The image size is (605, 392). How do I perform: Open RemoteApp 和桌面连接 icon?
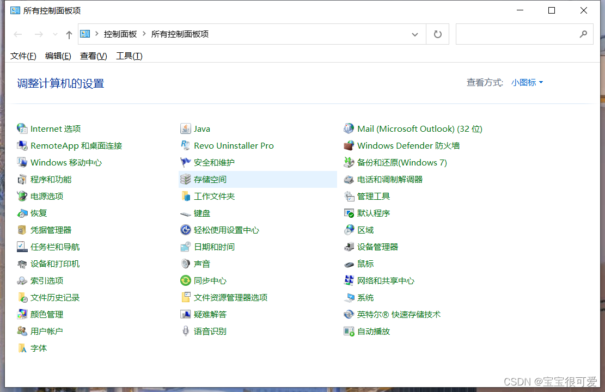click(x=22, y=145)
